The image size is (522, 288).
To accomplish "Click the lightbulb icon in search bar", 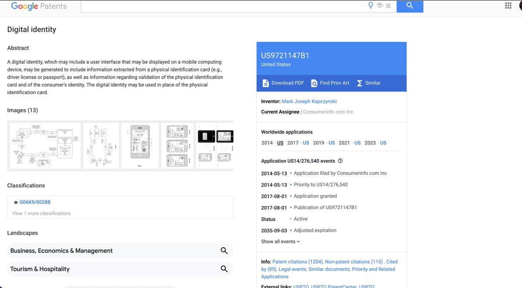I will [x=371, y=5].
